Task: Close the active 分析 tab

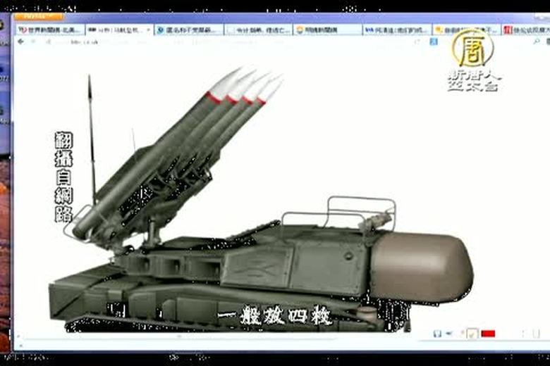Action: (147, 30)
